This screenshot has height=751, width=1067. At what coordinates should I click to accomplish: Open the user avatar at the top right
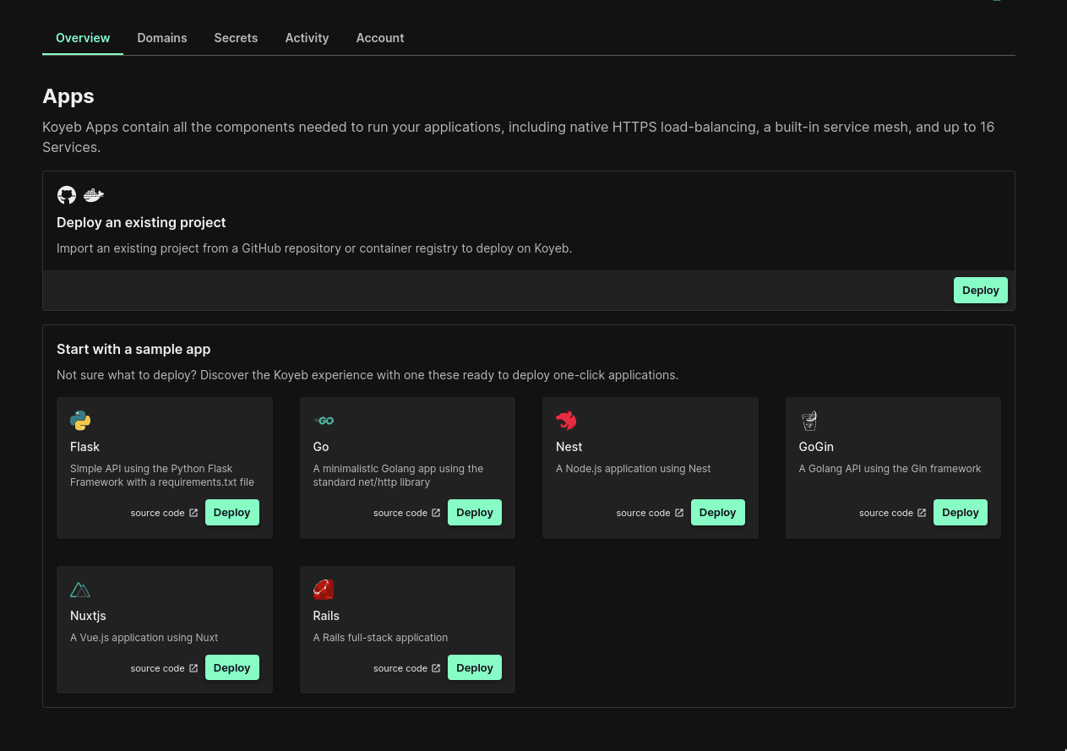[996, 2]
